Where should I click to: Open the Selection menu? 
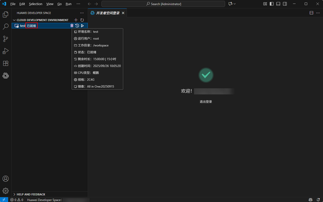pos(35,4)
